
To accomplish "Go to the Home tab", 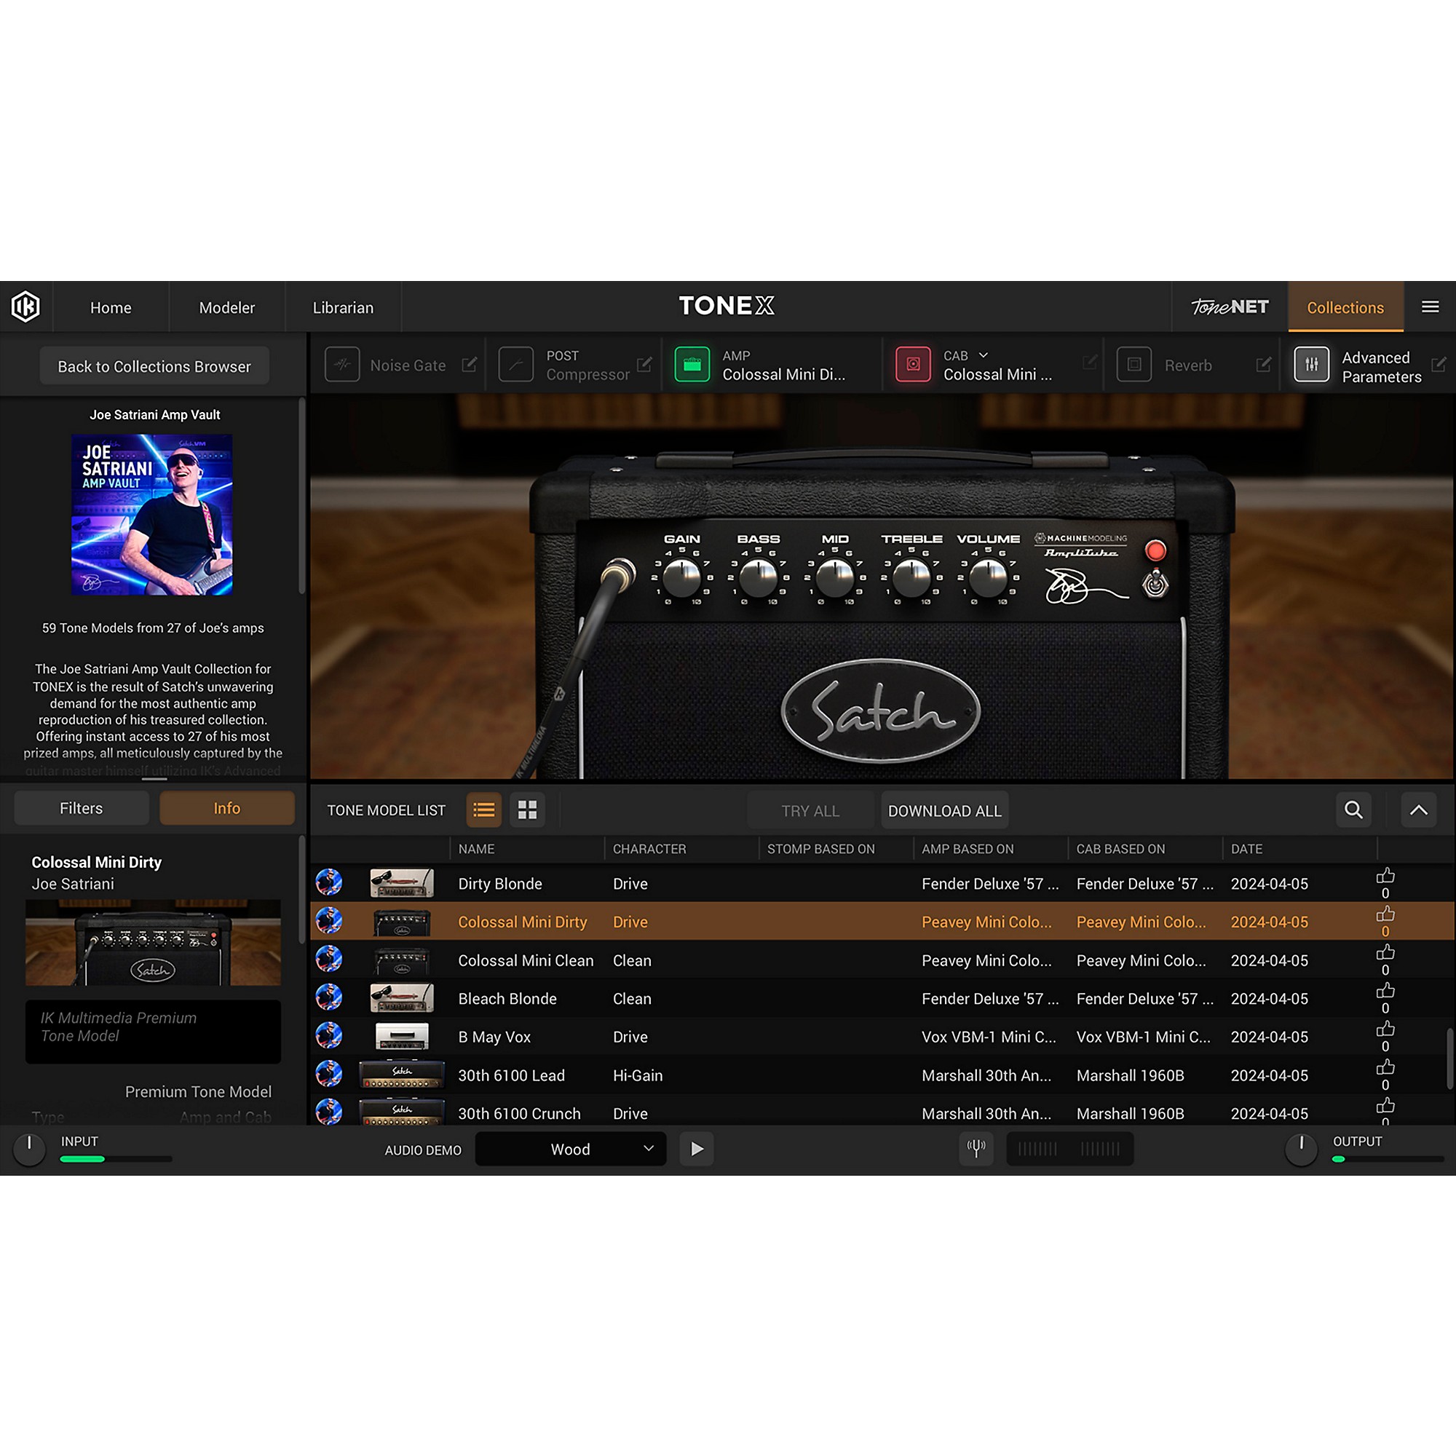I will pyautogui.click(x=111, y=307).
